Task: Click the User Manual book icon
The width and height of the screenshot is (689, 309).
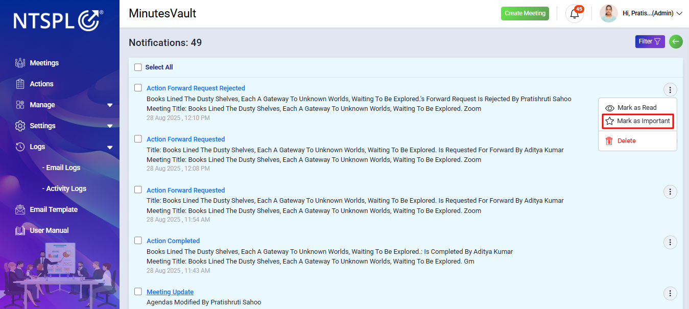Action: pyautogui.click(x=20, y=230)
